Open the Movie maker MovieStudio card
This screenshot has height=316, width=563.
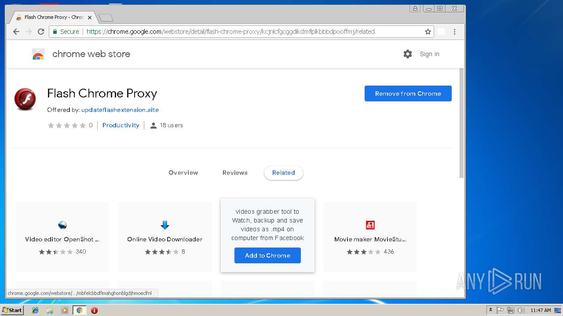[370, 237]
